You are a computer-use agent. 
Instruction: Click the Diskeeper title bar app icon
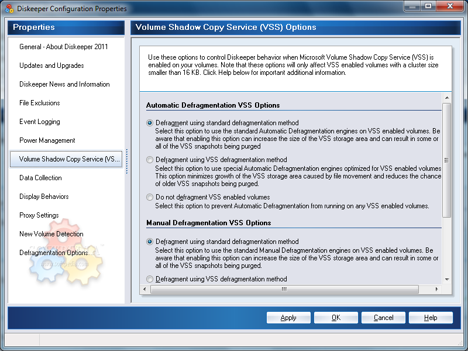click(9, 8)
